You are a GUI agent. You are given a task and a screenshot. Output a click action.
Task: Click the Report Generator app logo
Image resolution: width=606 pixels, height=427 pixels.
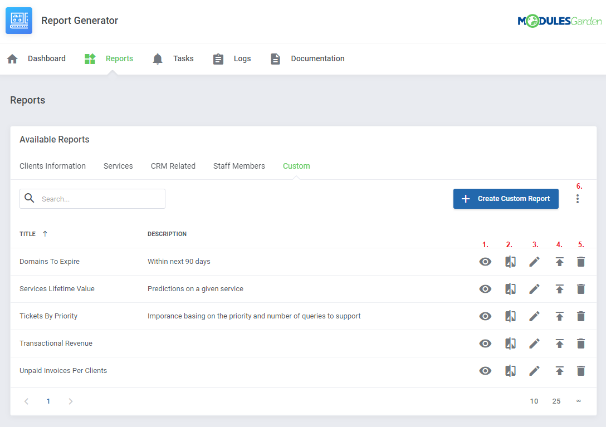tap(19, 21)
